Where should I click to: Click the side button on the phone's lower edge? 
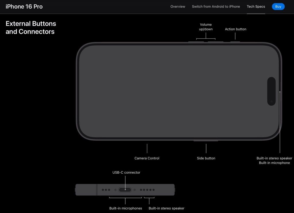point(206,140)
